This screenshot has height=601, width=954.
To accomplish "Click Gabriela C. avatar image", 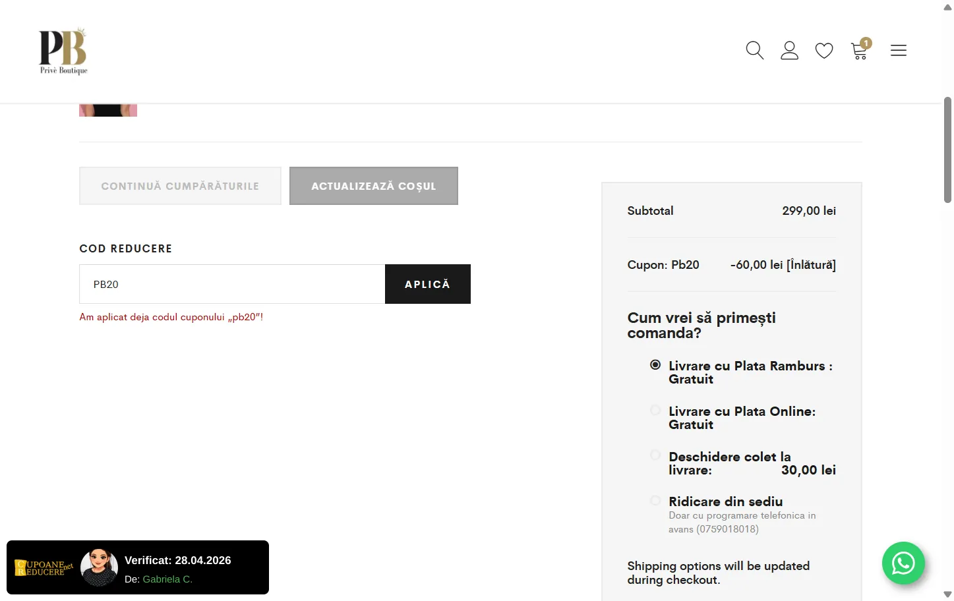I will point(99,567).
